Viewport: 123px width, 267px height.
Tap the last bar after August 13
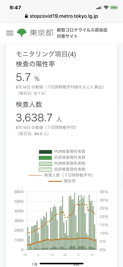pos(96,244)
